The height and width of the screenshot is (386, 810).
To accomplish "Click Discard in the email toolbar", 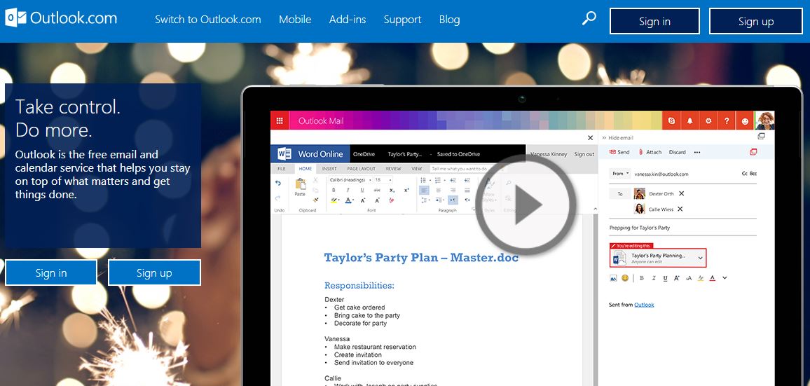I will [678, 152].
